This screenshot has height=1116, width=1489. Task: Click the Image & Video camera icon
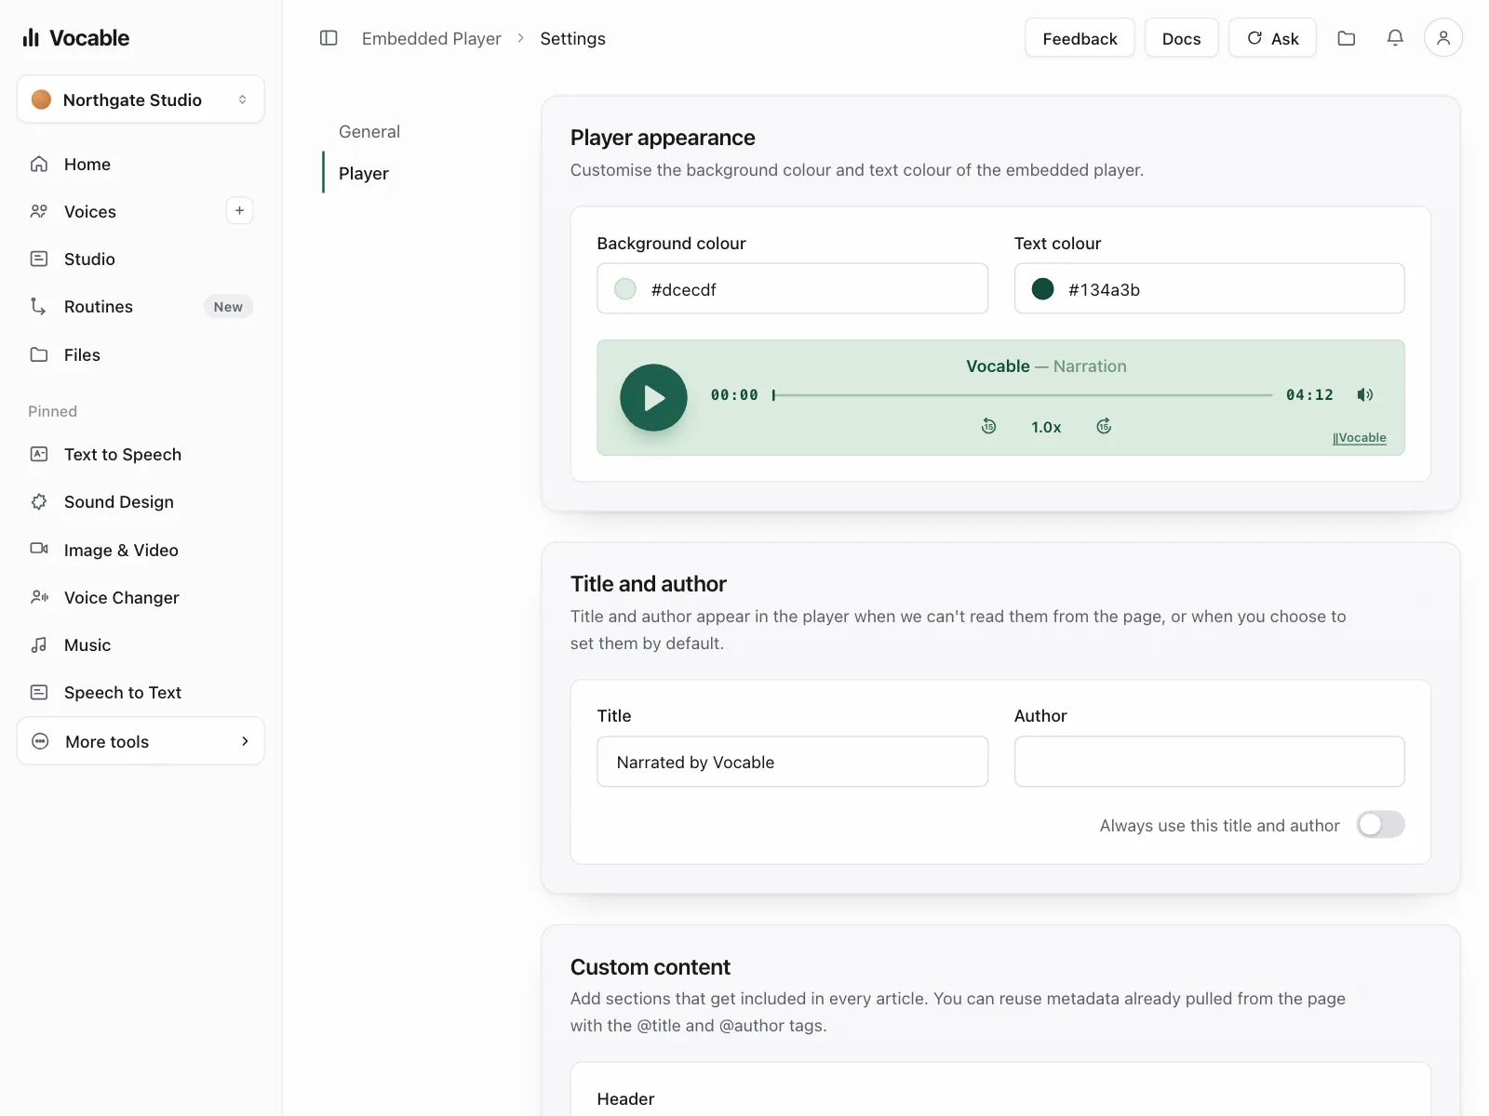pos(39,549)
